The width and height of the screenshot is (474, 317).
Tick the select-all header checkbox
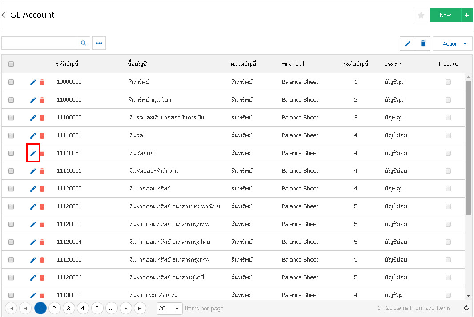tap(11, 64)
